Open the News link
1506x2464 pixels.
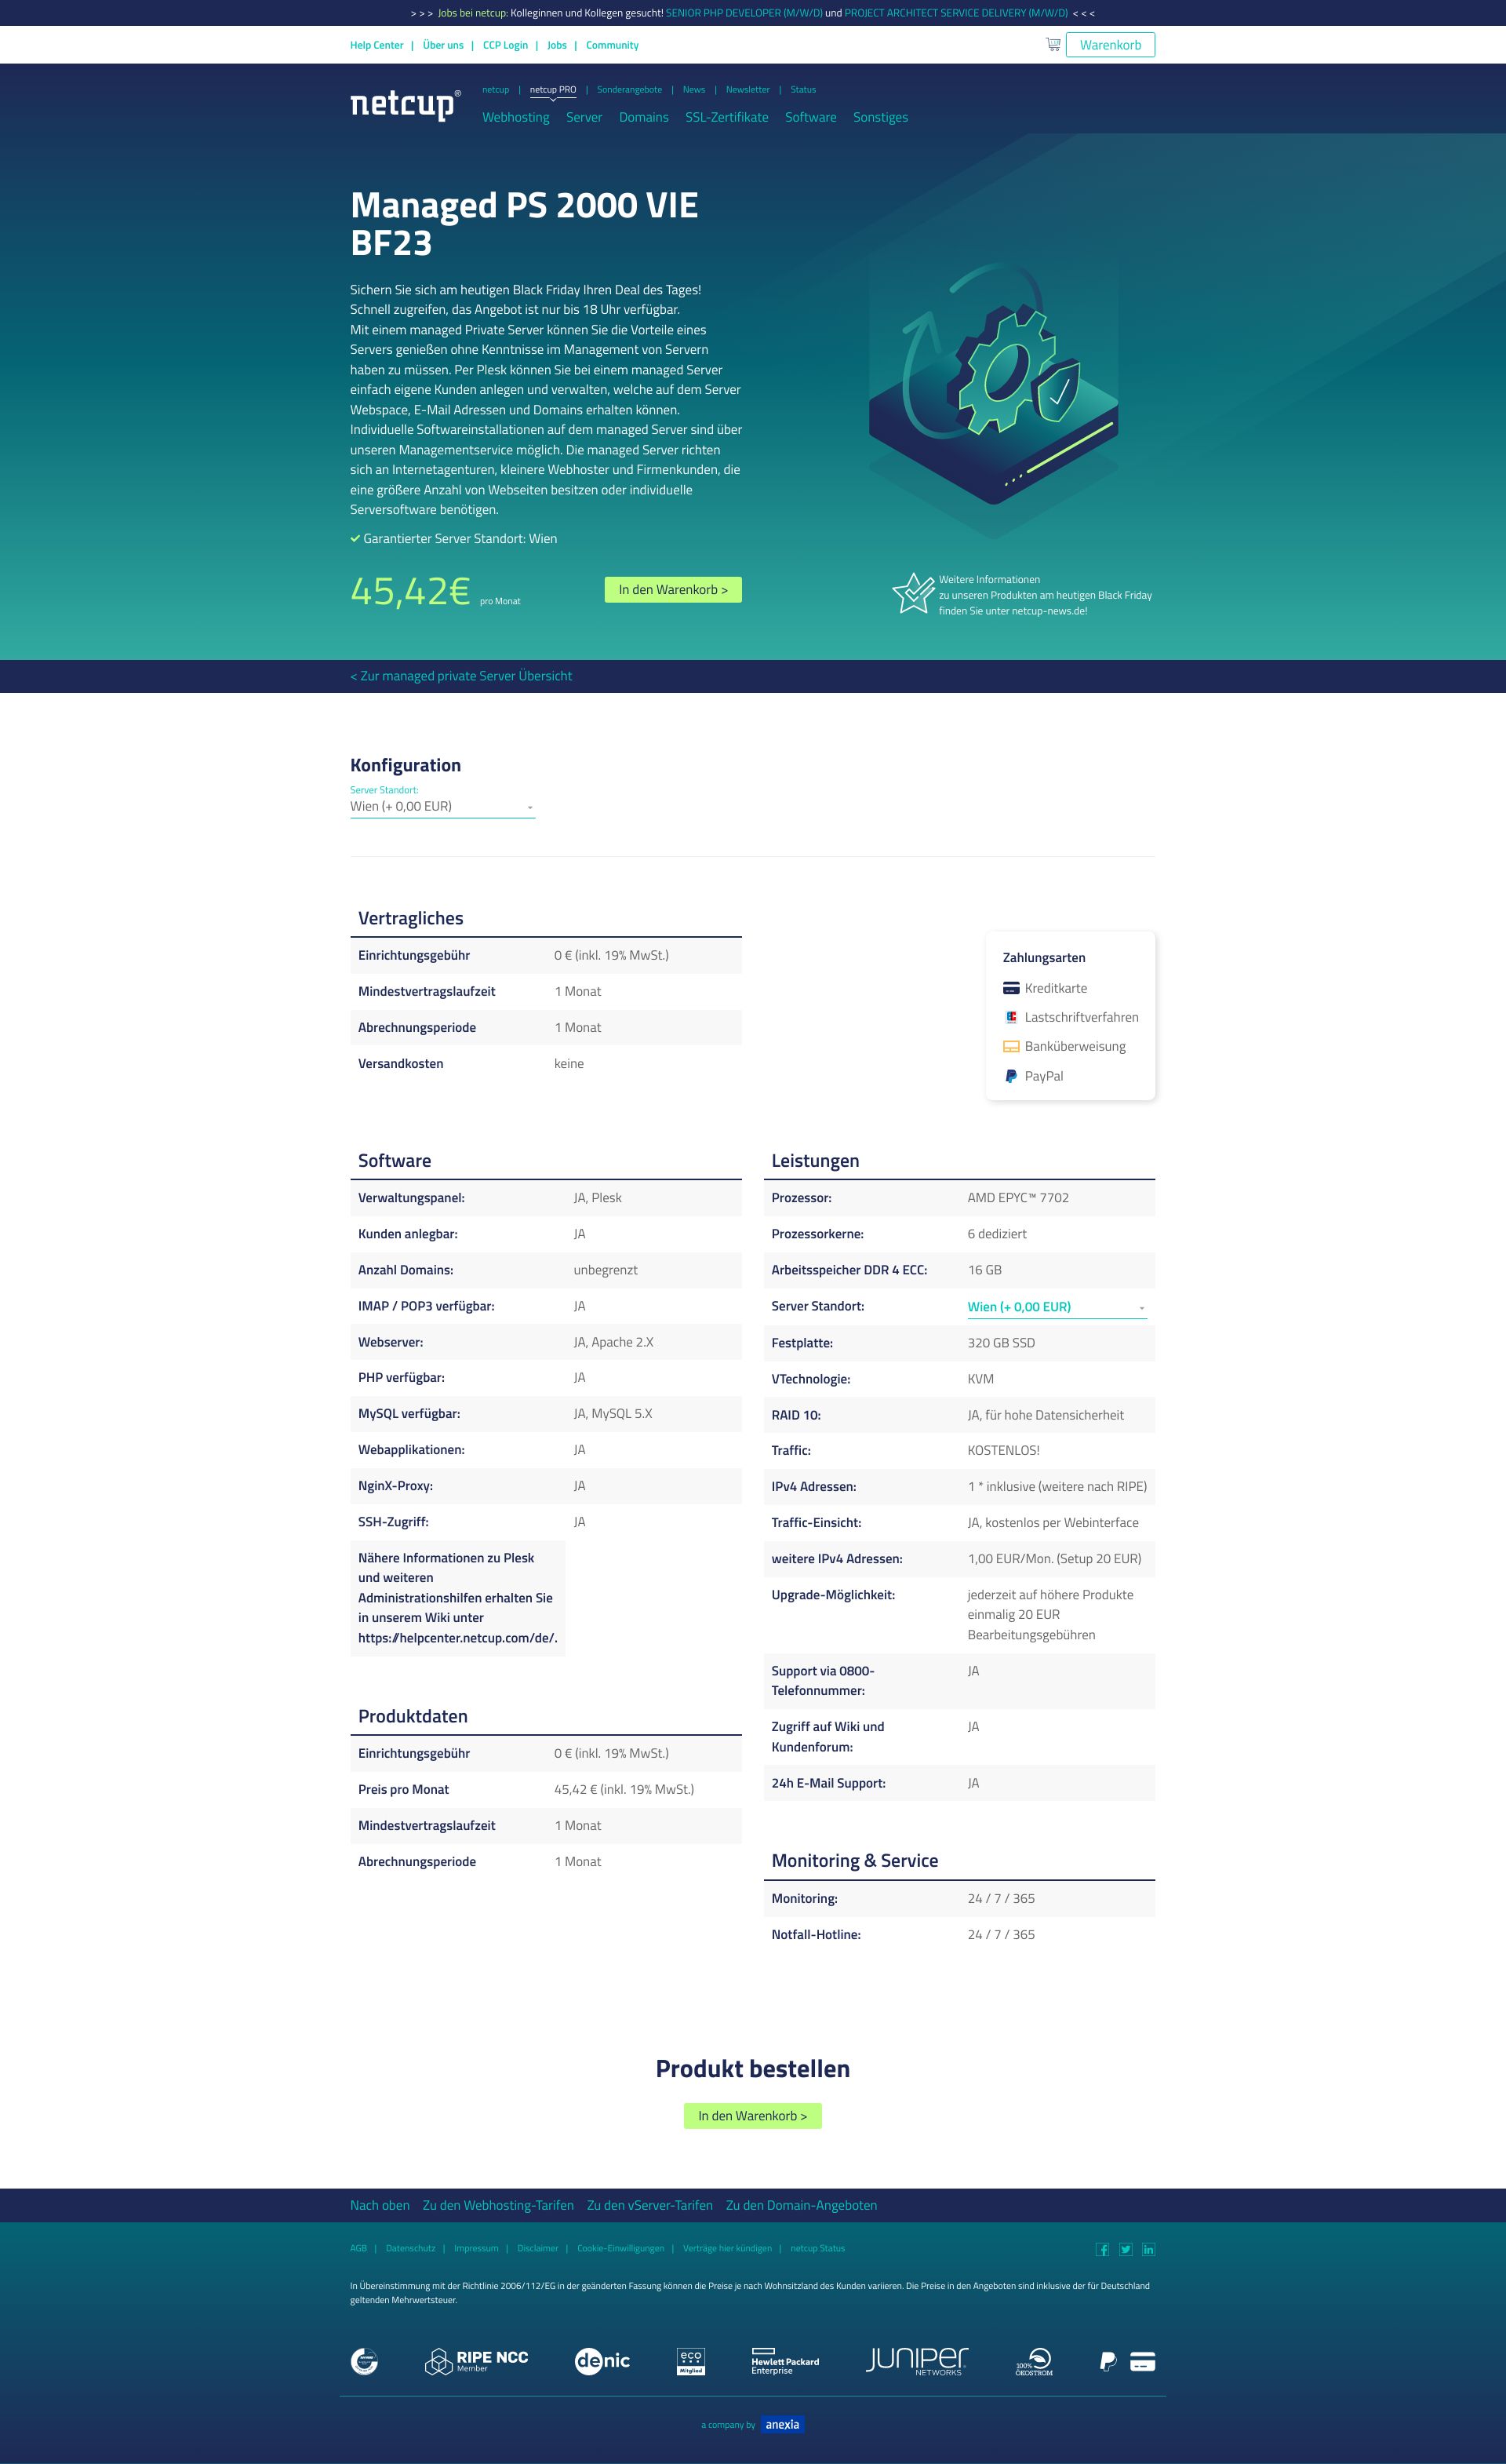[693, 90]
